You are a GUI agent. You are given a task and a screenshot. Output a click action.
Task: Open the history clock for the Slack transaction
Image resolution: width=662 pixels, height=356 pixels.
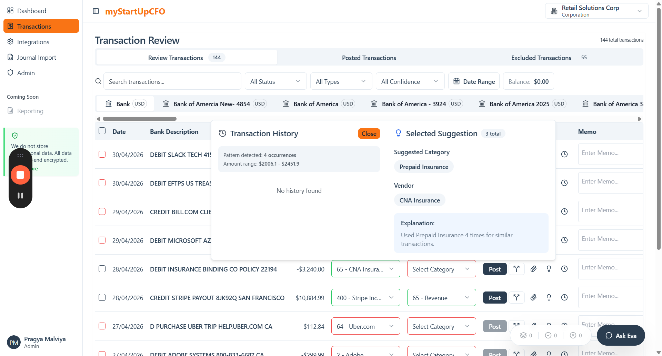(x=564, y=154)
